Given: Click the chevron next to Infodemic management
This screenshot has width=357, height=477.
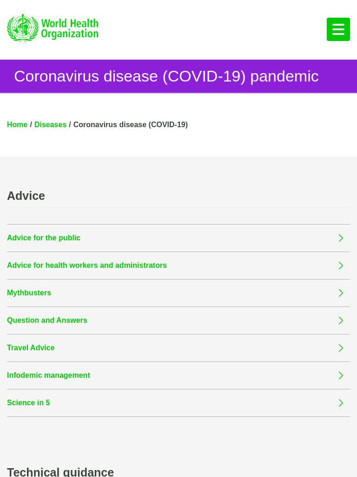Looking at the screenshot, I should tap(341, 375).
